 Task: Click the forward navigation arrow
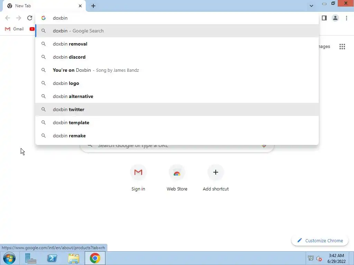pyautogui.click(x=19, y=18)
